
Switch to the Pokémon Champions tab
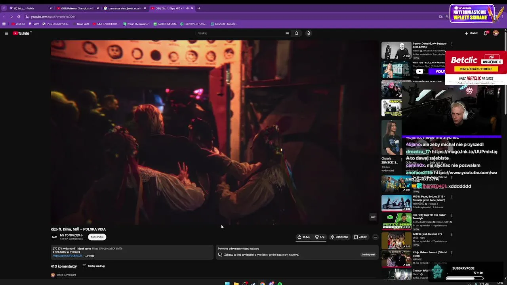coord(77,8)
